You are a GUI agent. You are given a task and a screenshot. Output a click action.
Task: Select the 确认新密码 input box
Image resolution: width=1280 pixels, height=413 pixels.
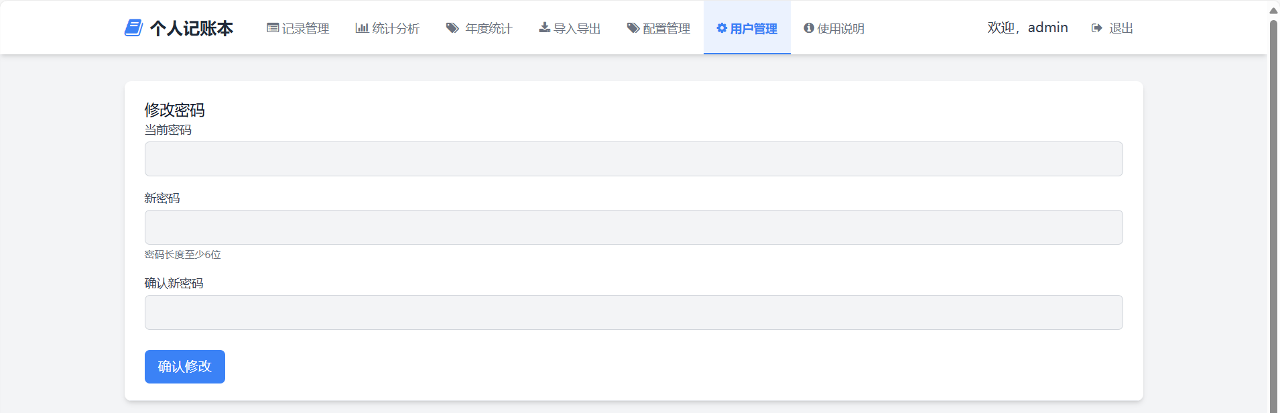click(x=633, y=312)
